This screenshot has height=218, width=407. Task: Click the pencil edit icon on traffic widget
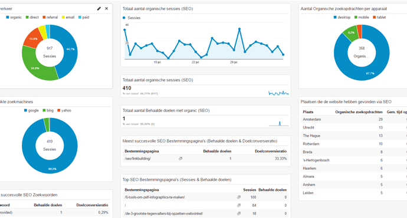[99, 9]
